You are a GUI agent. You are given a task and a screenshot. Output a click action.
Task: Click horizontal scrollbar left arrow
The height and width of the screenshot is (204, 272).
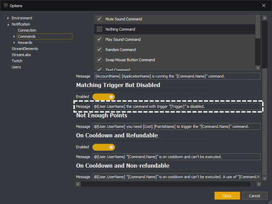point(78,184)
